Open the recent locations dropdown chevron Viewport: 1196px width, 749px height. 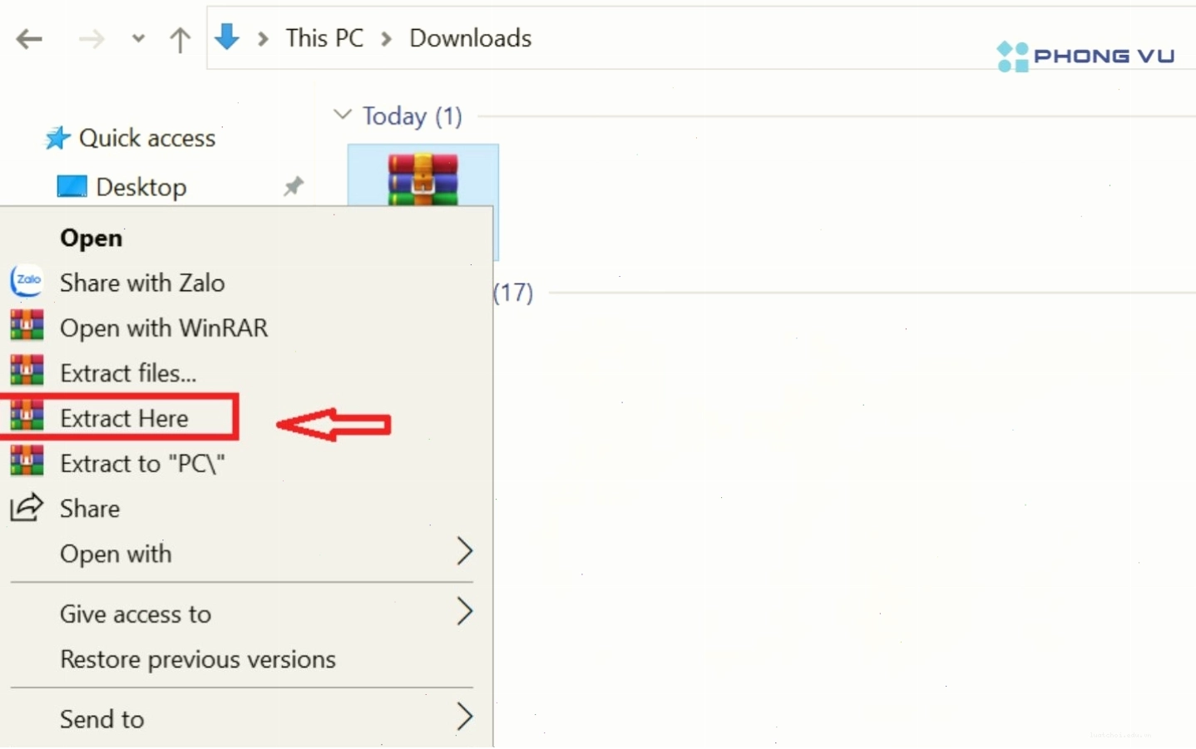[x=138, y=38]
